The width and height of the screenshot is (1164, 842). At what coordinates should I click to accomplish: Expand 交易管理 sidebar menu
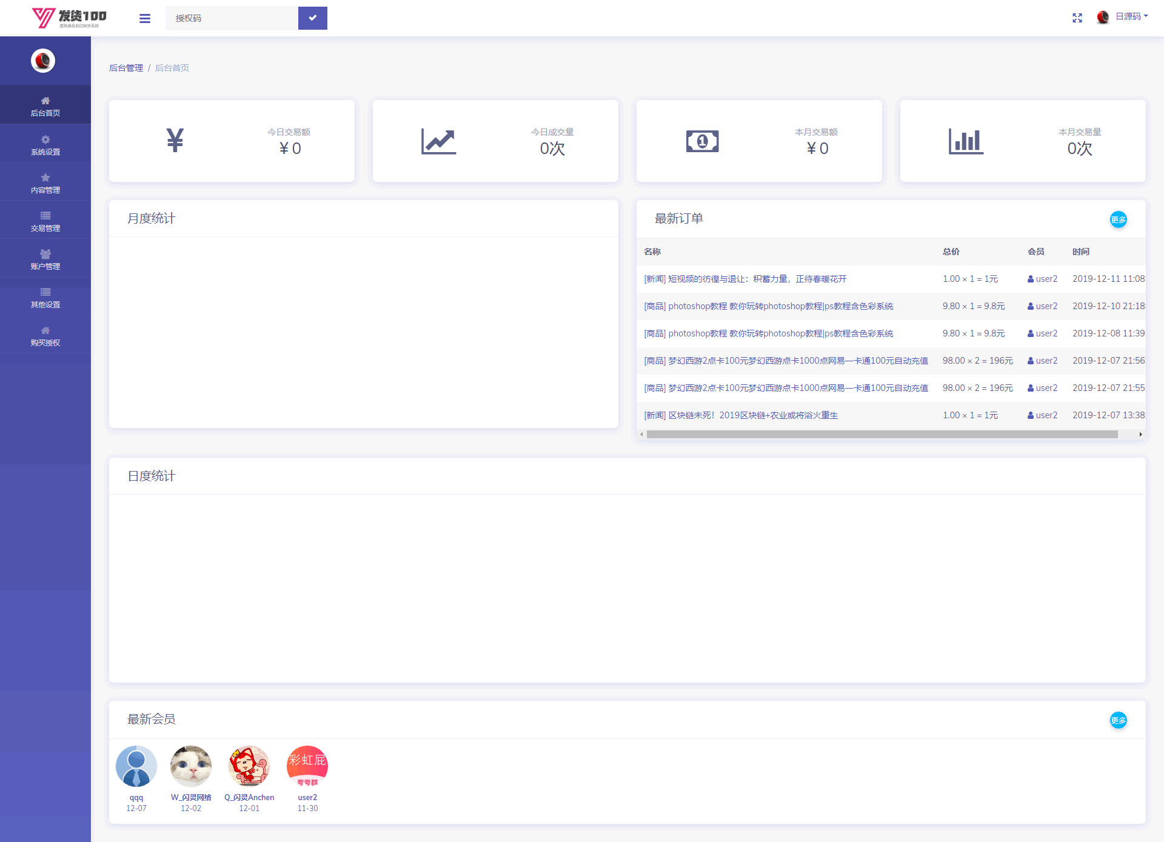tap(45, 222)
